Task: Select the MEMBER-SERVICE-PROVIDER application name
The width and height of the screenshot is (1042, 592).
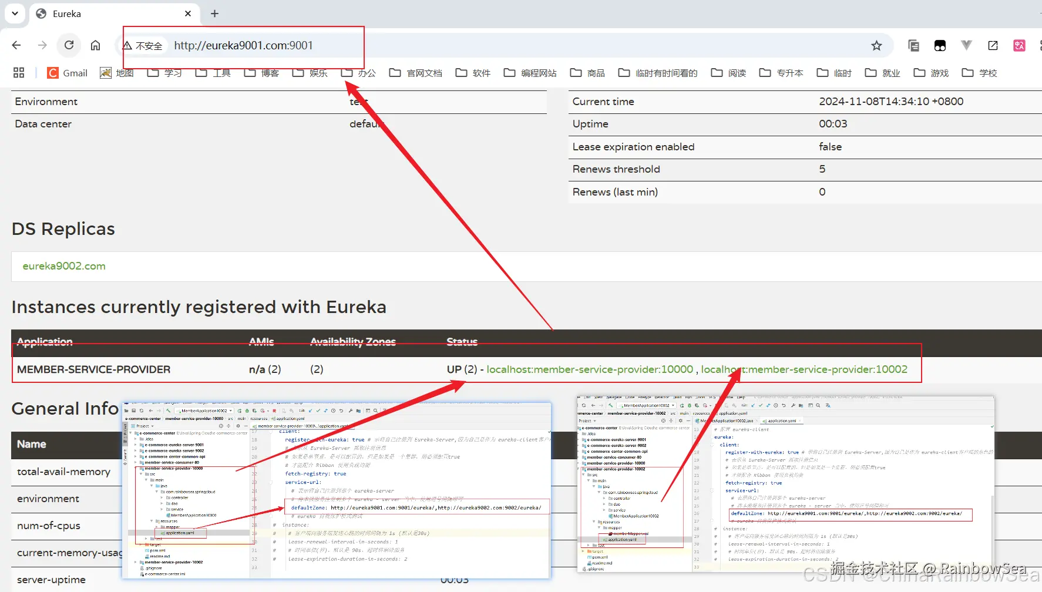Action: point(94,369)
